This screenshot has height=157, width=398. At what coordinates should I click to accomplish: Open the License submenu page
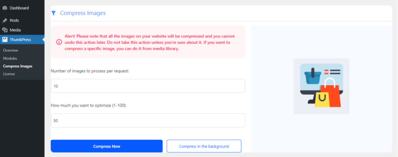[x=9, y=74]
